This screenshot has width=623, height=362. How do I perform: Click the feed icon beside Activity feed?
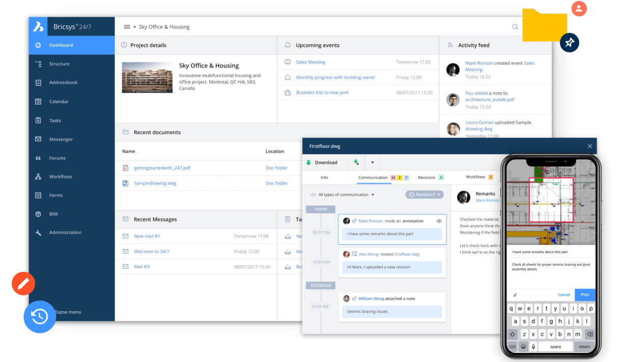click(x=450, y=45)
